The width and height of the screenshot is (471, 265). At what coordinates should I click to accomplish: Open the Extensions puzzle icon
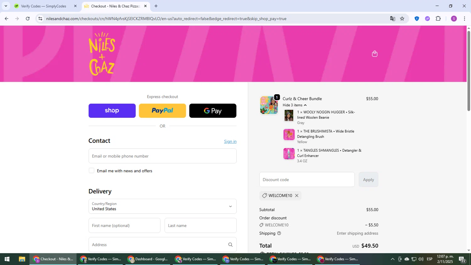438,19
